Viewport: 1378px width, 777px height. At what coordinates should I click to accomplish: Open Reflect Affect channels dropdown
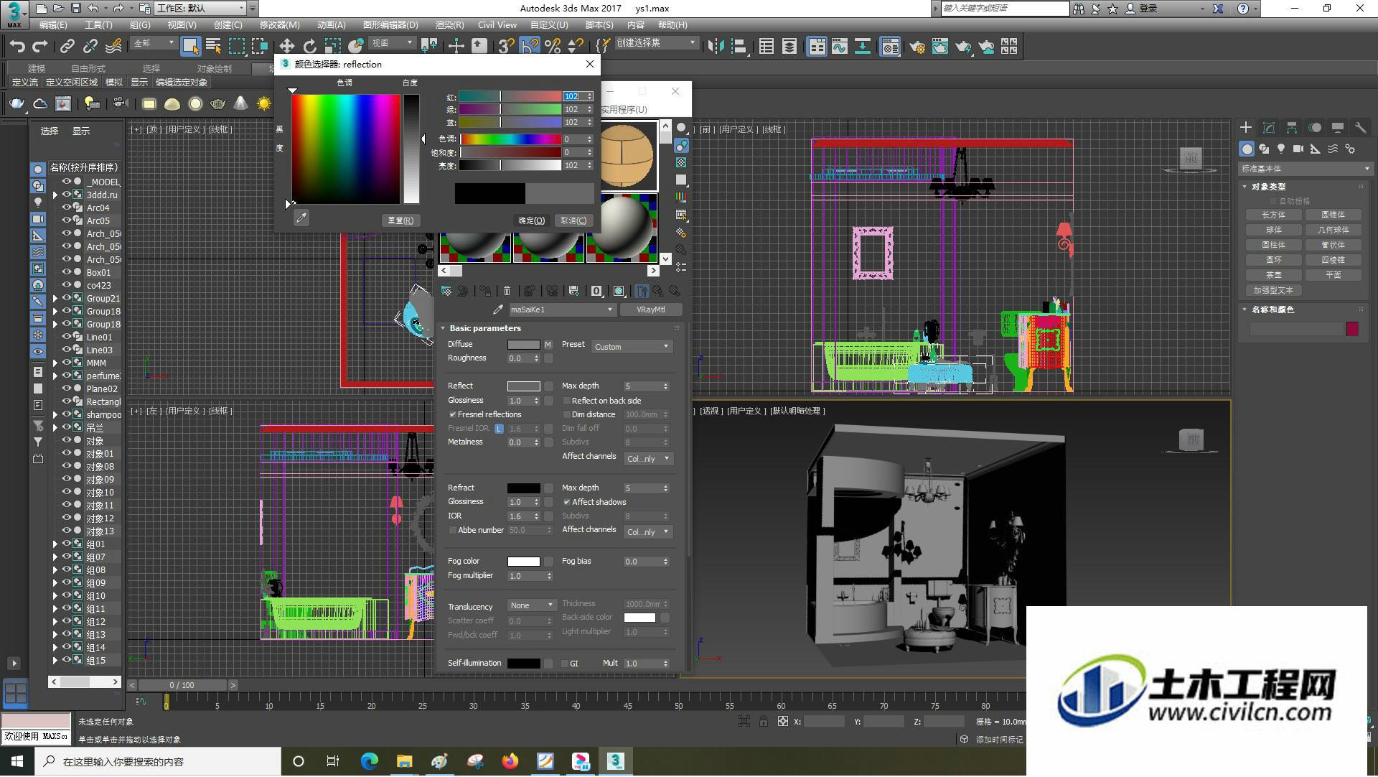coord(648,459)
